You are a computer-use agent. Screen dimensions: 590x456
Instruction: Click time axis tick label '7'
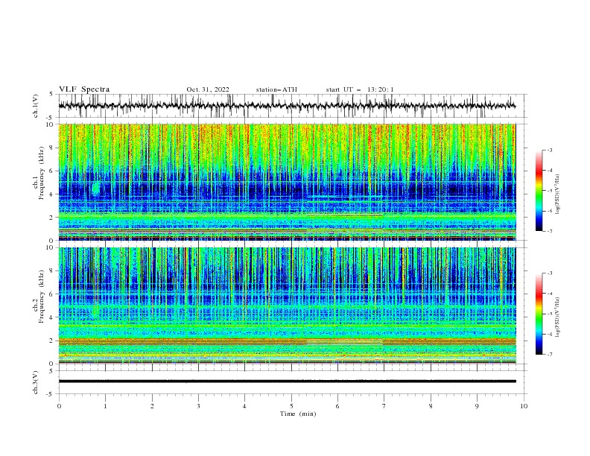click(384, 406)
